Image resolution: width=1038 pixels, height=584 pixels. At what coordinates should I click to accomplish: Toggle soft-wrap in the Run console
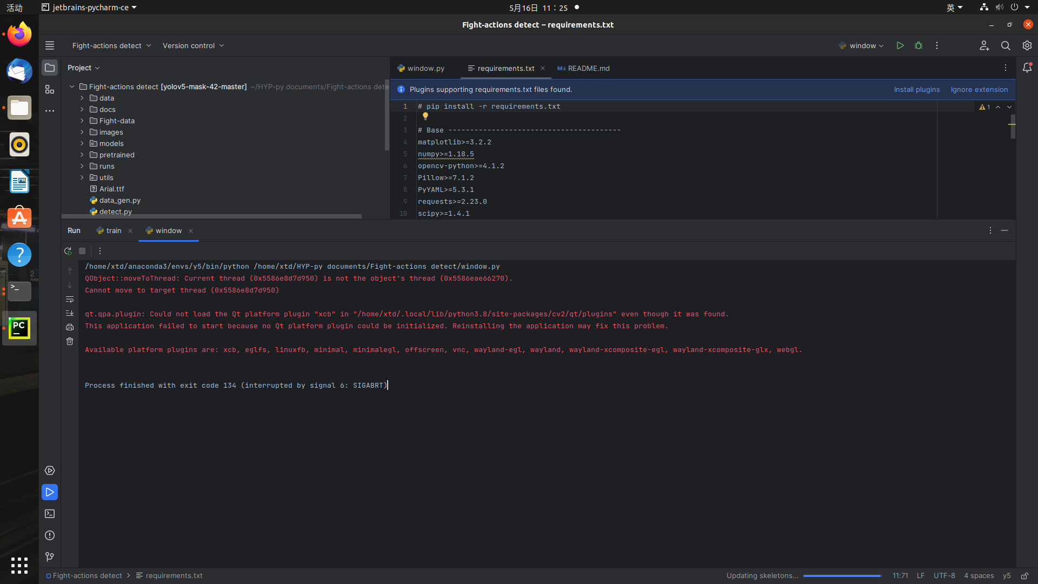click(x=70, y=300)
